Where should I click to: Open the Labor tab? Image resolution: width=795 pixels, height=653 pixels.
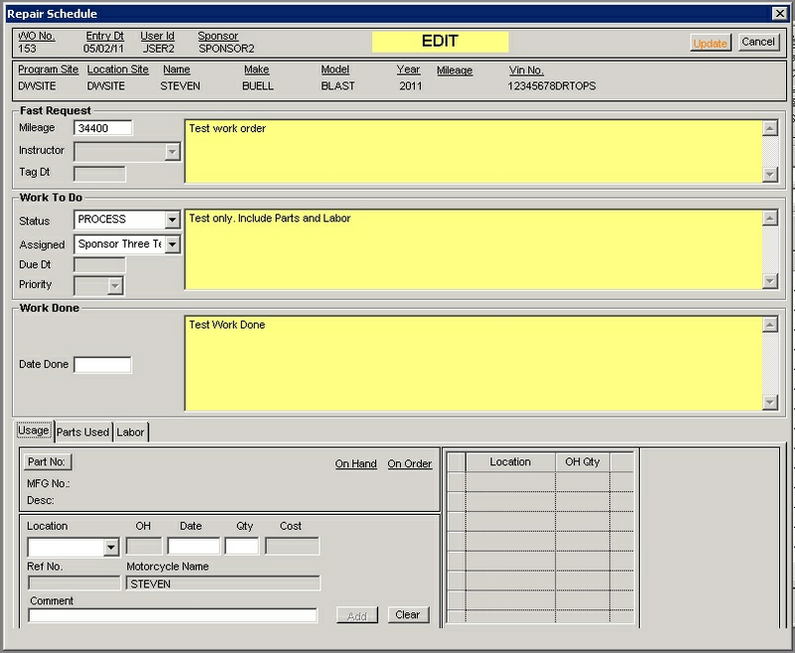[x=130, y=432]
